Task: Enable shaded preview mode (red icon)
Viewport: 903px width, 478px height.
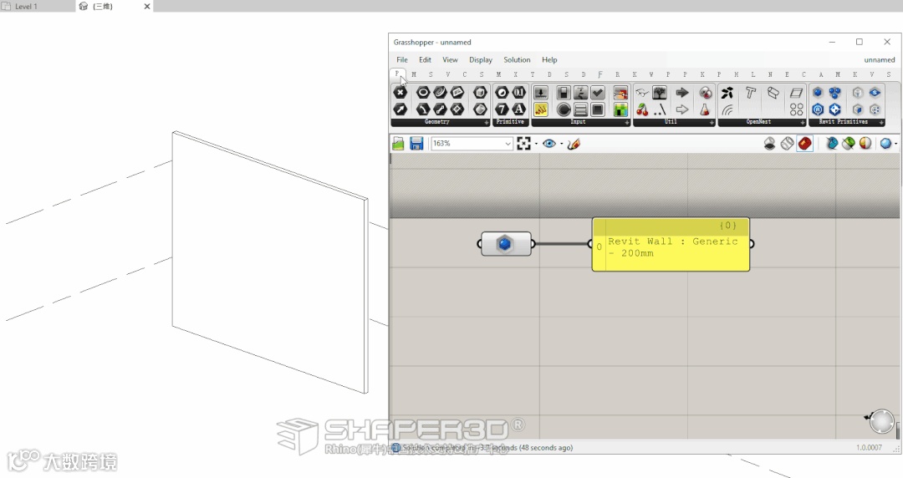Action: coord(805,144)
